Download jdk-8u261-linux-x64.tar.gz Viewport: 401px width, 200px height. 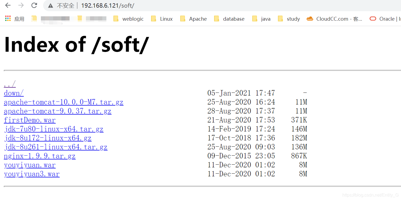(x=56, y=147)
